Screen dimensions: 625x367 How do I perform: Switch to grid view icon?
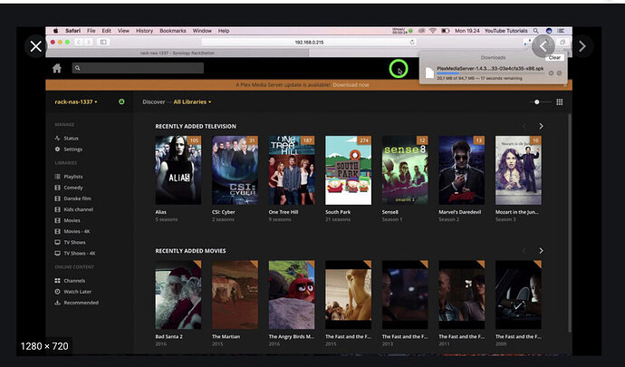pyautogui.click(x=560, y=102)
